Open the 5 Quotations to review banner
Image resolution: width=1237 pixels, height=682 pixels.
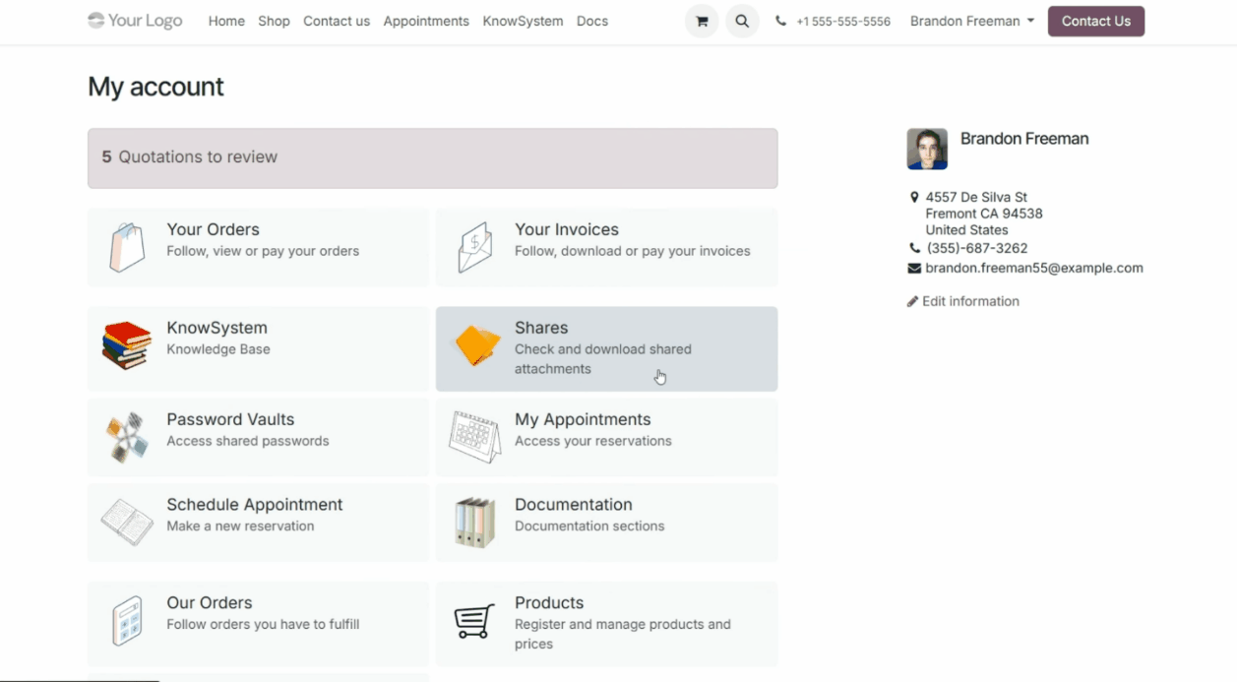pos(432,157)
